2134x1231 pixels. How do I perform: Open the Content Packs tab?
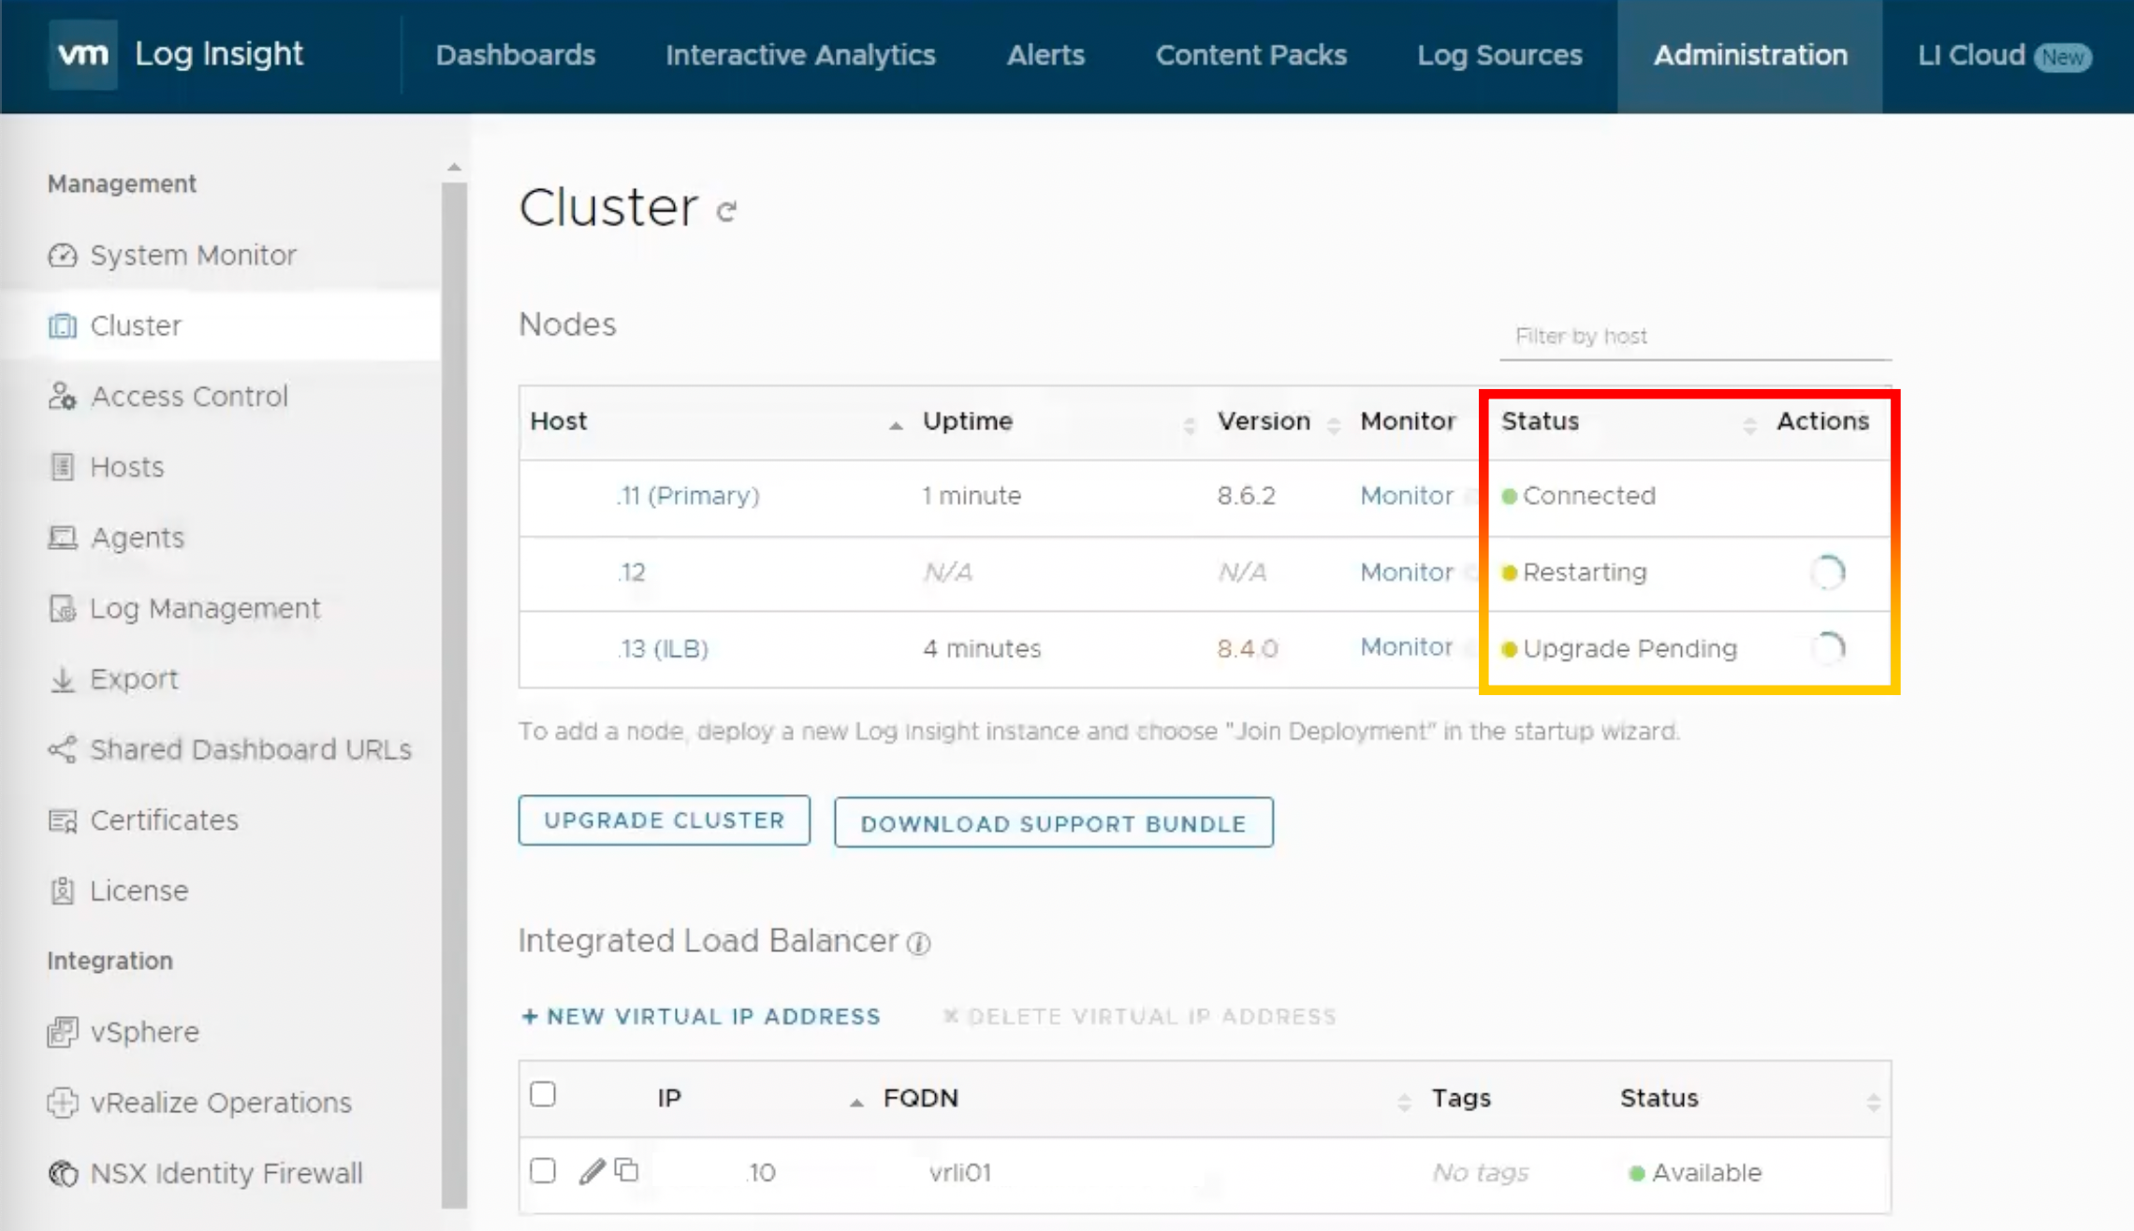[1251, 55]
